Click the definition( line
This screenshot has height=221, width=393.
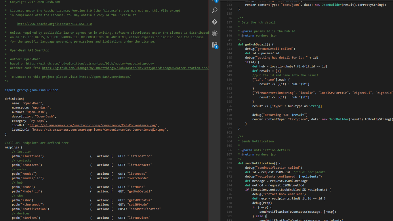[x=14, y=99]
